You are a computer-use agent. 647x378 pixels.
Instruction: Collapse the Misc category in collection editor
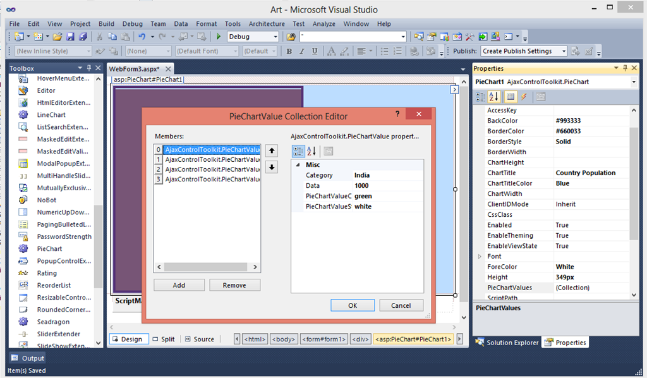(298, 164)
